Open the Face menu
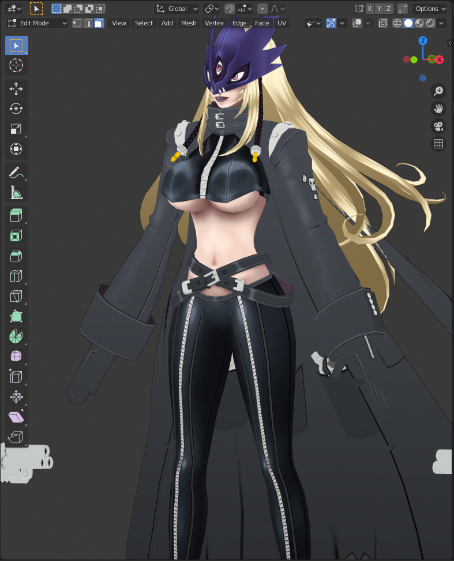Screen dimensions: 454x561 coord(262,23)
